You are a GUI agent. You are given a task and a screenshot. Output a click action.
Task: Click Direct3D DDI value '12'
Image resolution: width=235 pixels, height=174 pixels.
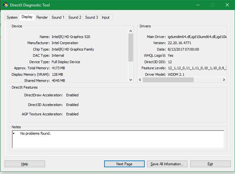click(170, 62)
